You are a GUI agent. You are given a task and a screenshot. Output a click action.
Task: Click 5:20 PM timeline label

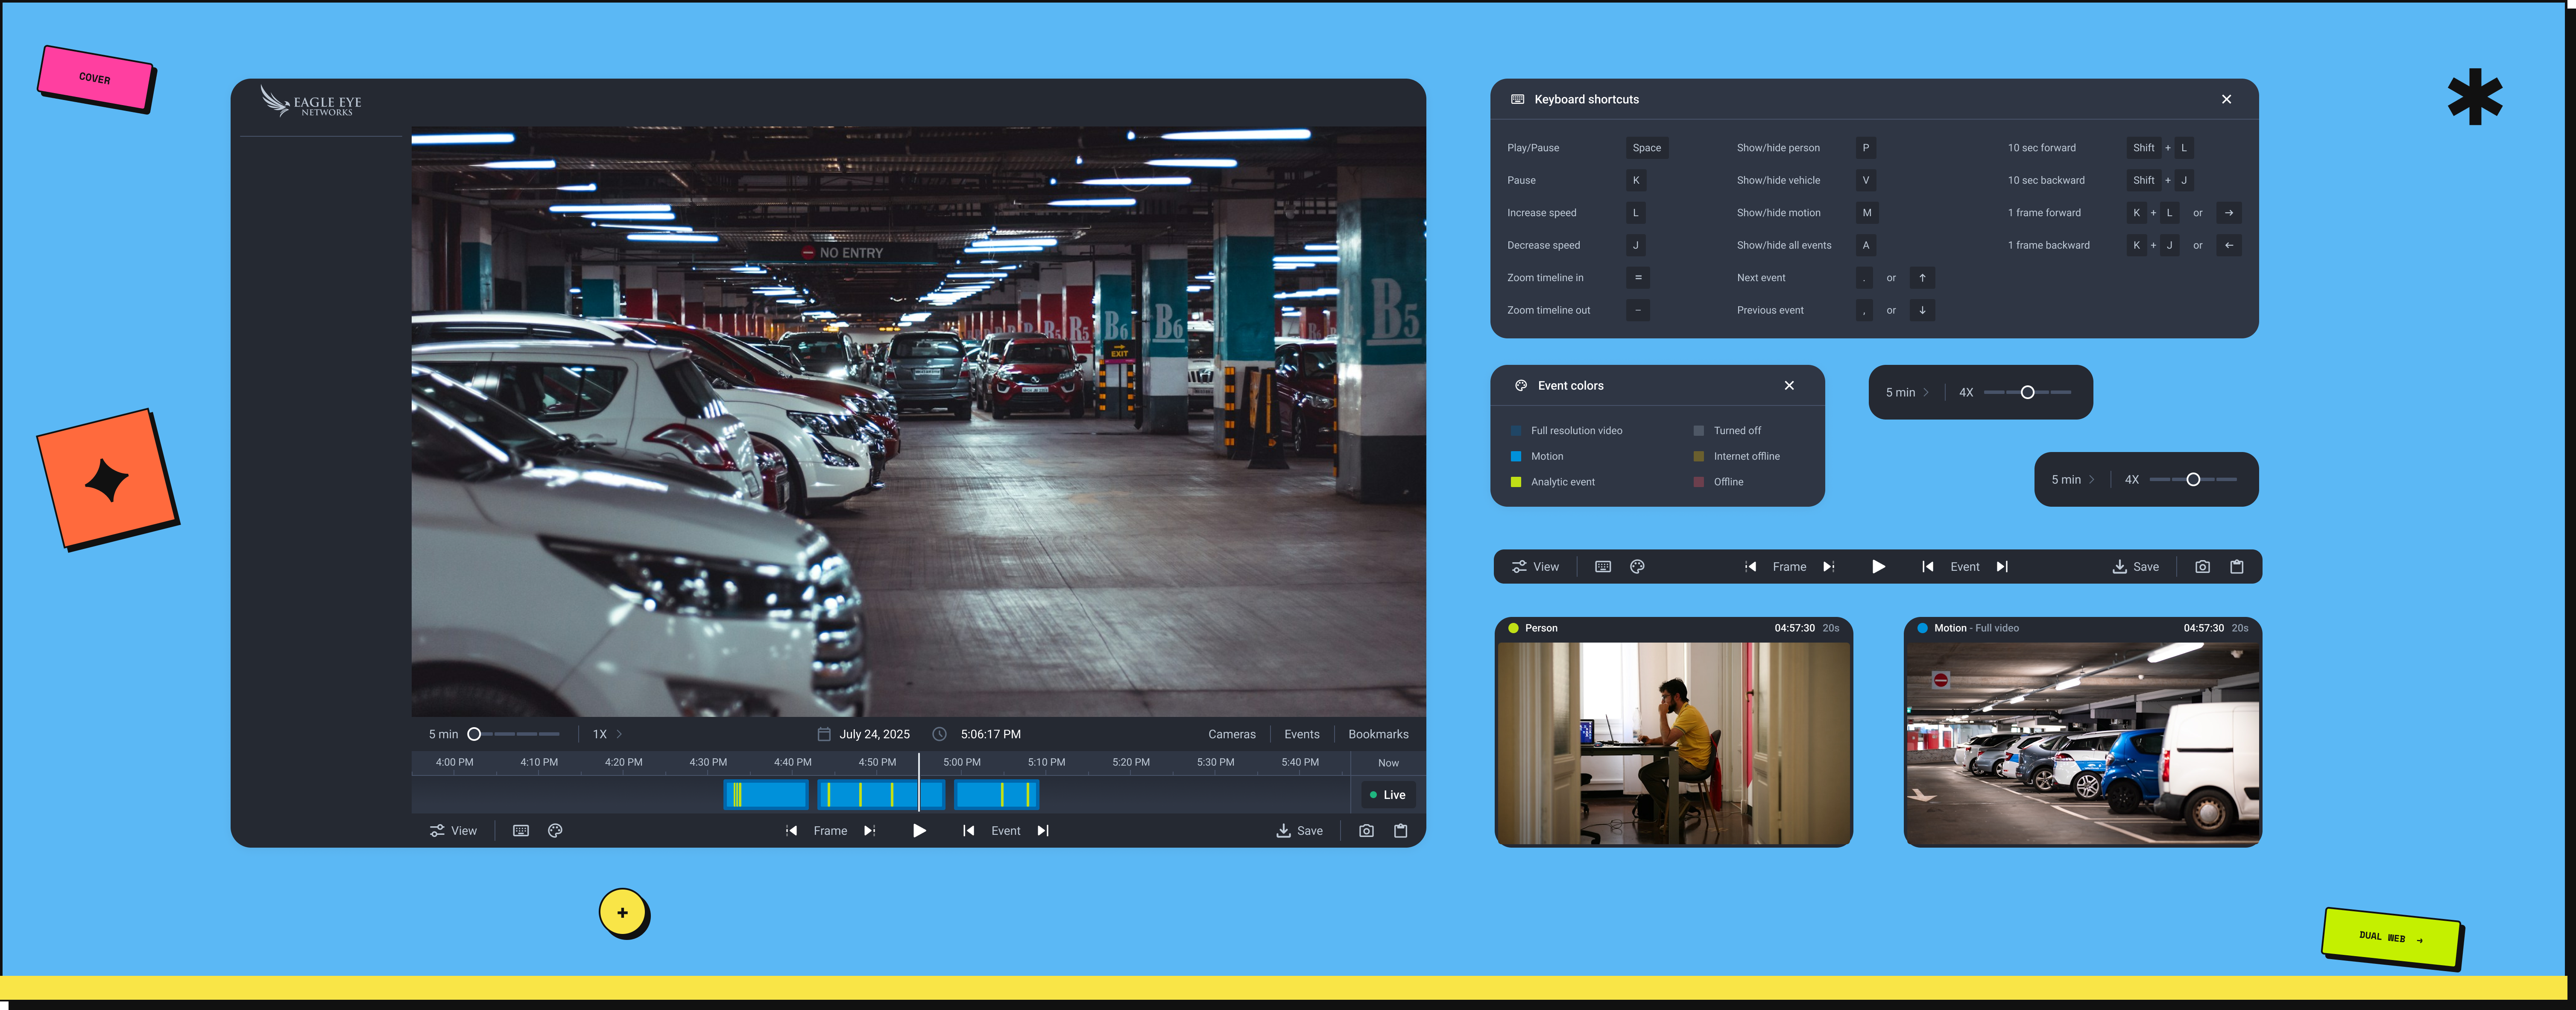coord(1131,763)
